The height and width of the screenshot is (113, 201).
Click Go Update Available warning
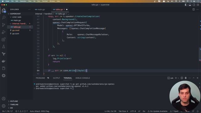158,111
